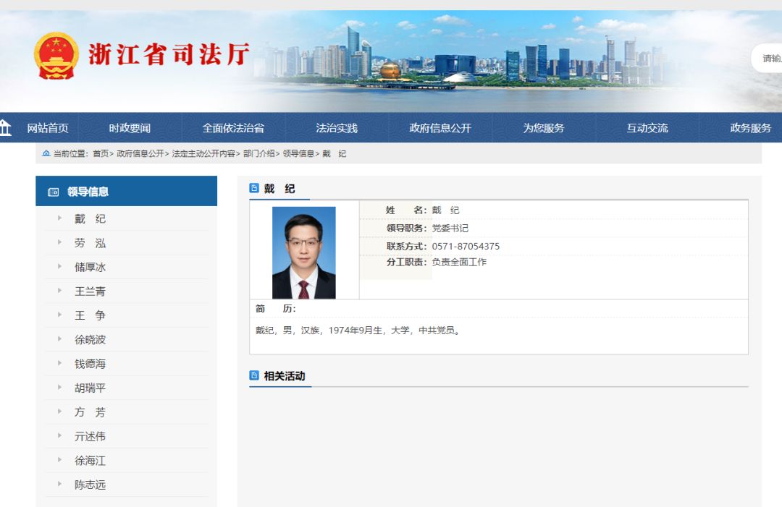
Task: Open 徐海江 leader profile
Action: point(91,461)
